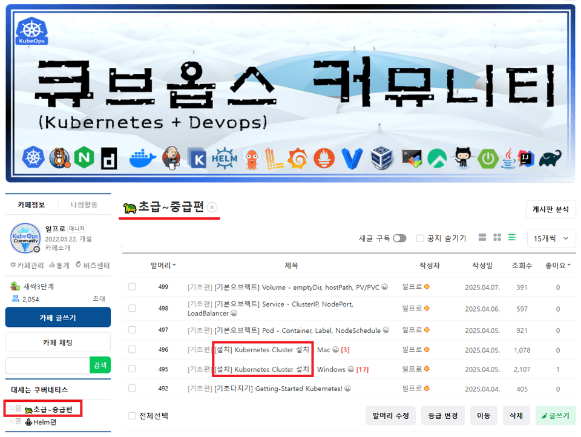The image size is (581, 437).
Task: Click the green 글쓰기 button
Action: tap(556, 416)
